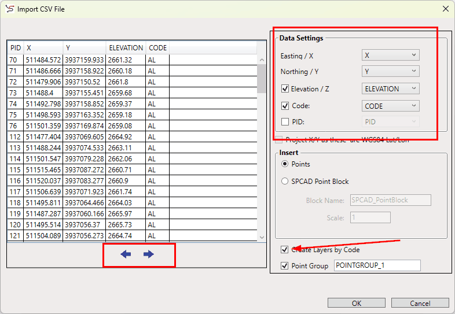This screenshot has height=314, width=455.
Task: Click the left blue arrow icon
Action: 126,254
